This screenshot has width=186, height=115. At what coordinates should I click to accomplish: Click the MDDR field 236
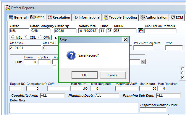click(x=125, y=31)
